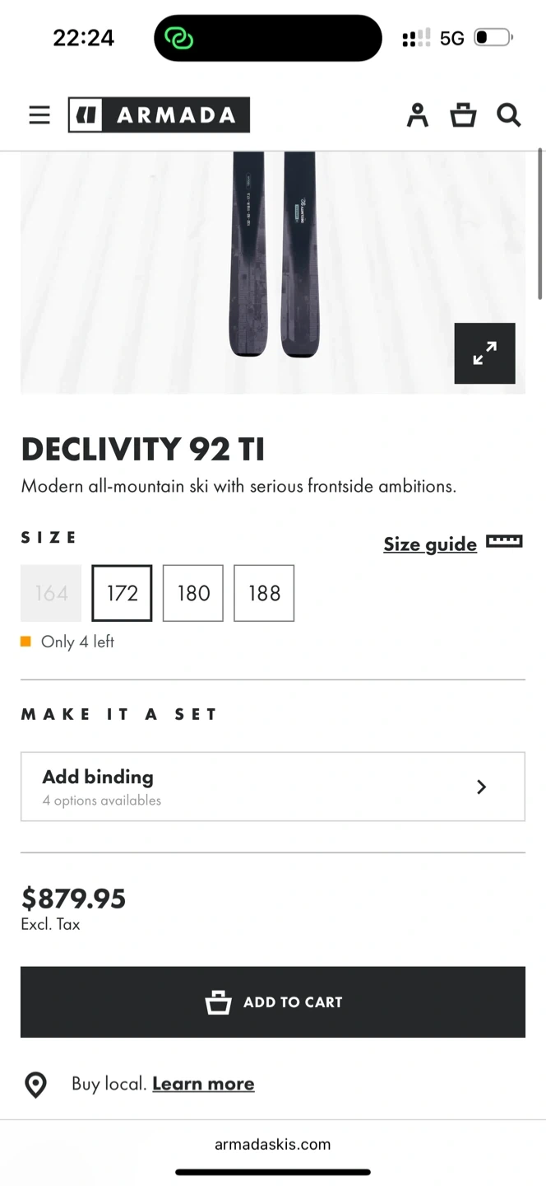Image resolution: width=546 pixels, height=1186 pixels.
Task: Tap the chevron on Add binding row
Action: pyautogui.click(x=482, y=787)
